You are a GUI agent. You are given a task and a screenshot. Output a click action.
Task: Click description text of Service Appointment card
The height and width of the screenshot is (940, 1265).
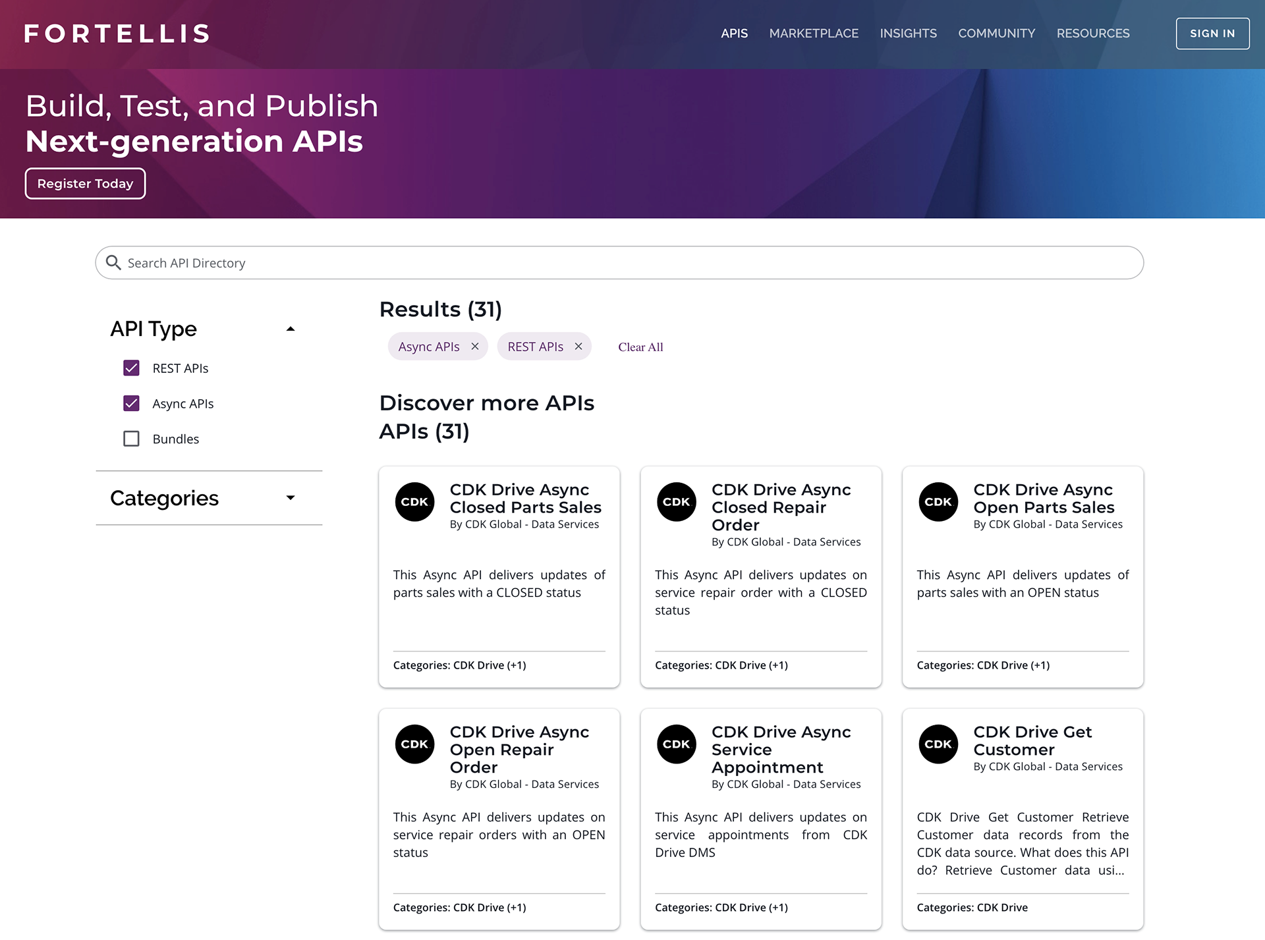coord(761,835)
